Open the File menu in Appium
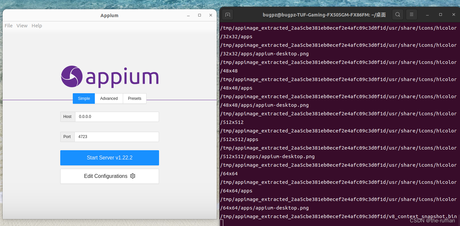The image size is (460, 226). tap(9, 26)
